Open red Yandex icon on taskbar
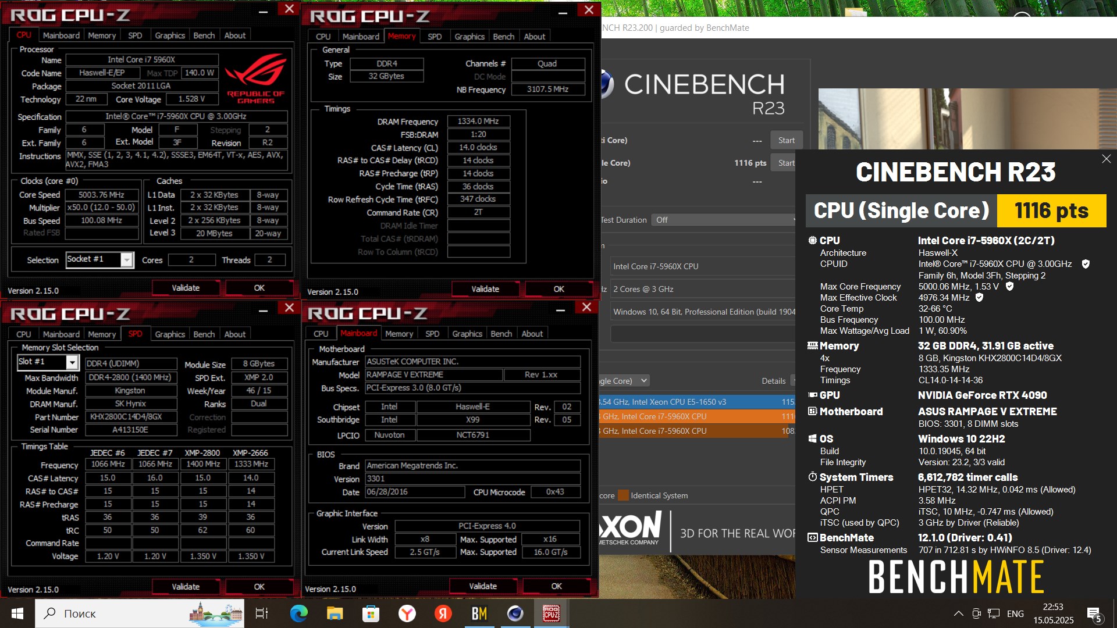The width and height of the screenshot is (1117, 628). click(x=443, y=613)
